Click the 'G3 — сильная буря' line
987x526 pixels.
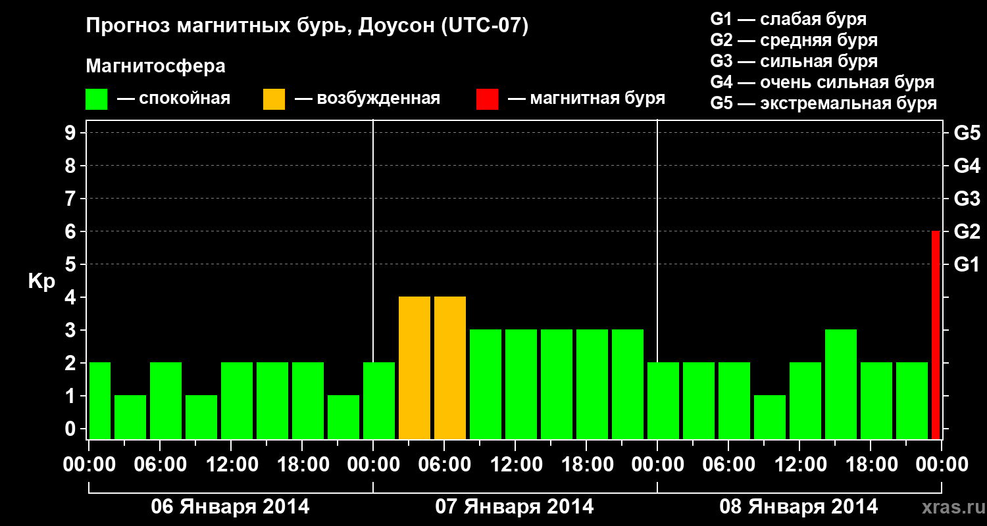(794, 61)
